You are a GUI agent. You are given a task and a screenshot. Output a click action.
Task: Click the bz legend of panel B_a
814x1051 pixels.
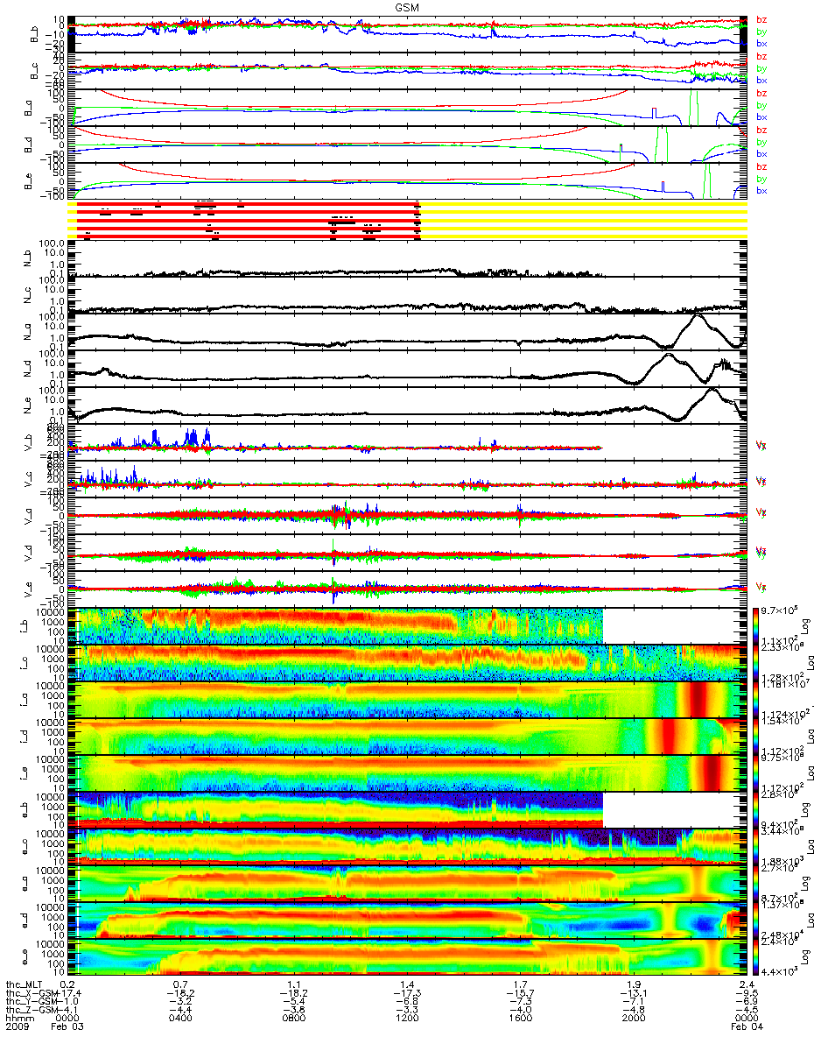pyautogui.click(x=761, y=93)
